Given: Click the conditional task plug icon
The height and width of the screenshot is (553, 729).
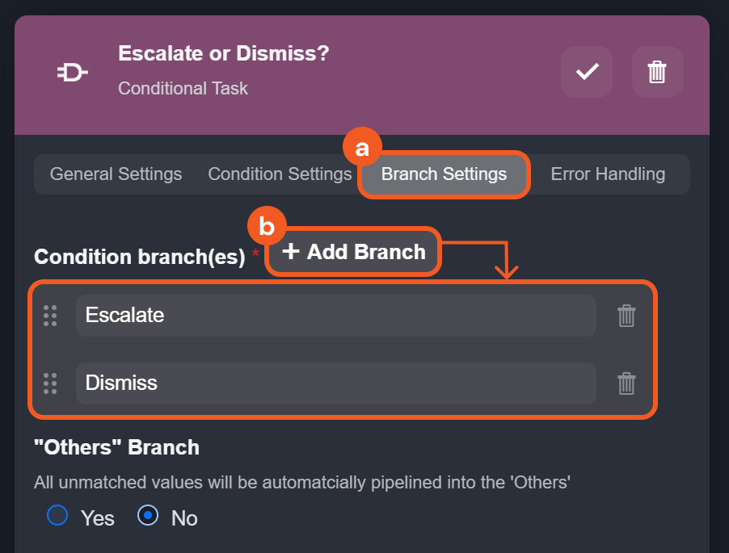Looking at the screenshot, I should [x=72, y=73].
